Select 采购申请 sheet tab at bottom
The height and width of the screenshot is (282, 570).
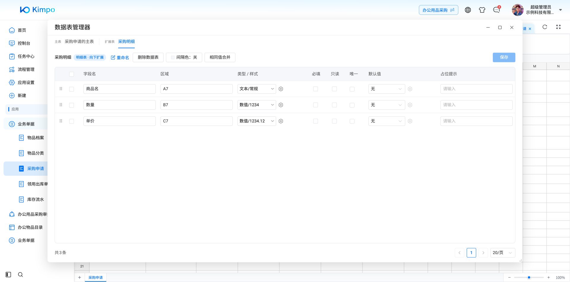click(96, 278)
